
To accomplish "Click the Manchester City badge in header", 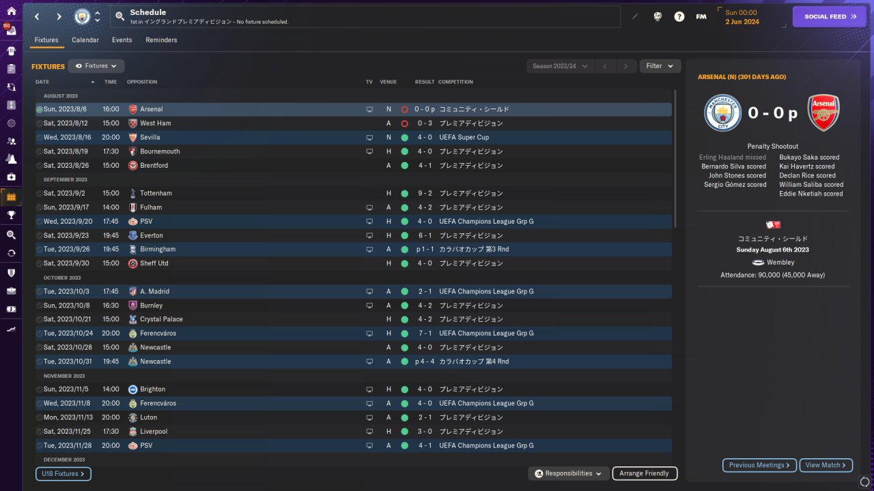I will pyautogui.click(x=82, y=16).
